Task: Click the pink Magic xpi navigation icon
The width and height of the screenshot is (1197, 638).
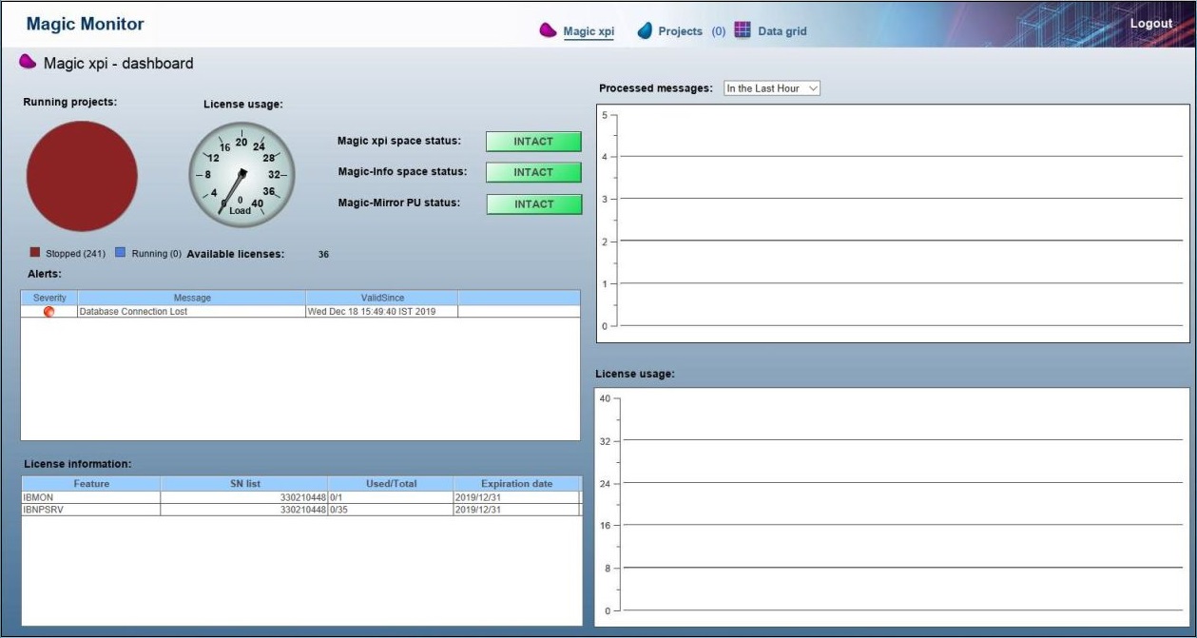Action: tap(548, 30)
